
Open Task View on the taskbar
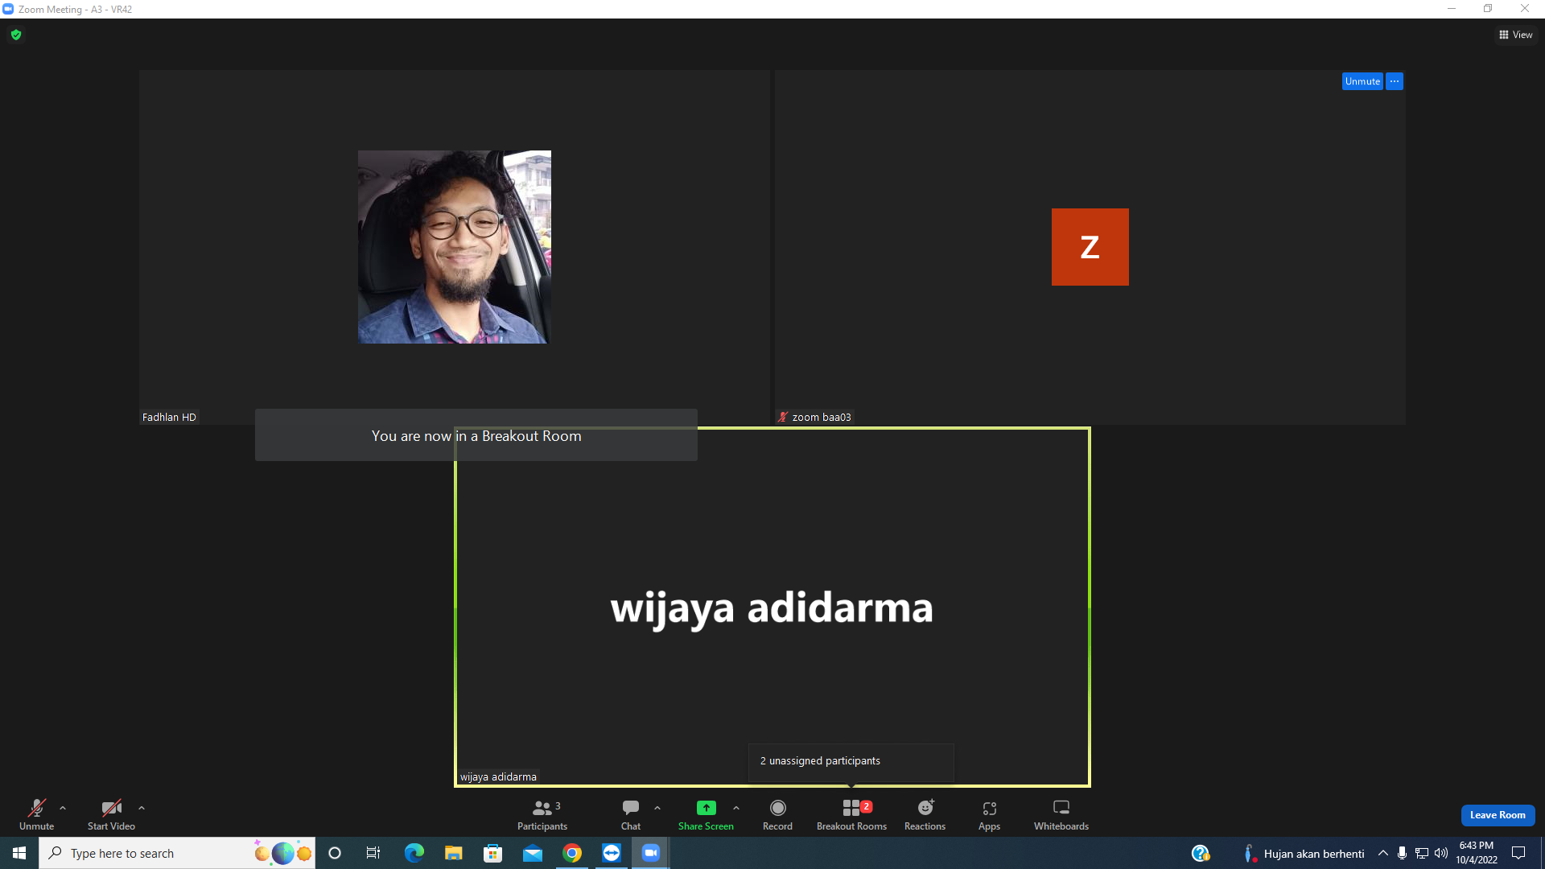point(373,853)
